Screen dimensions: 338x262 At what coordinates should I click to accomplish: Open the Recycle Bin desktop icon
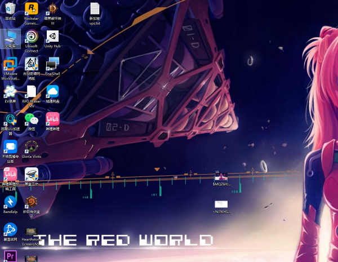pyautogui.click(x=10, y=8)
